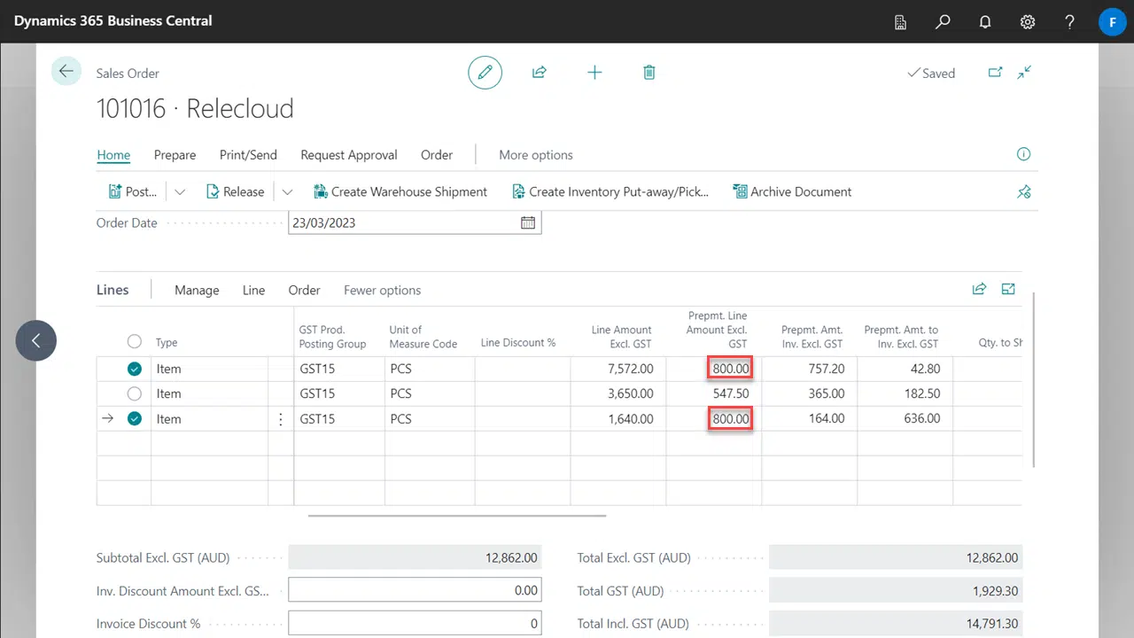
Task: Expand the Post dropdown arrow
Action: click(x=180, y=191)
